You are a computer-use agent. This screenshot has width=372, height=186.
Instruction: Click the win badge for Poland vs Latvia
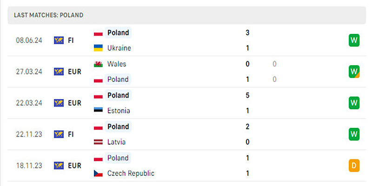(x=354, y=134)
